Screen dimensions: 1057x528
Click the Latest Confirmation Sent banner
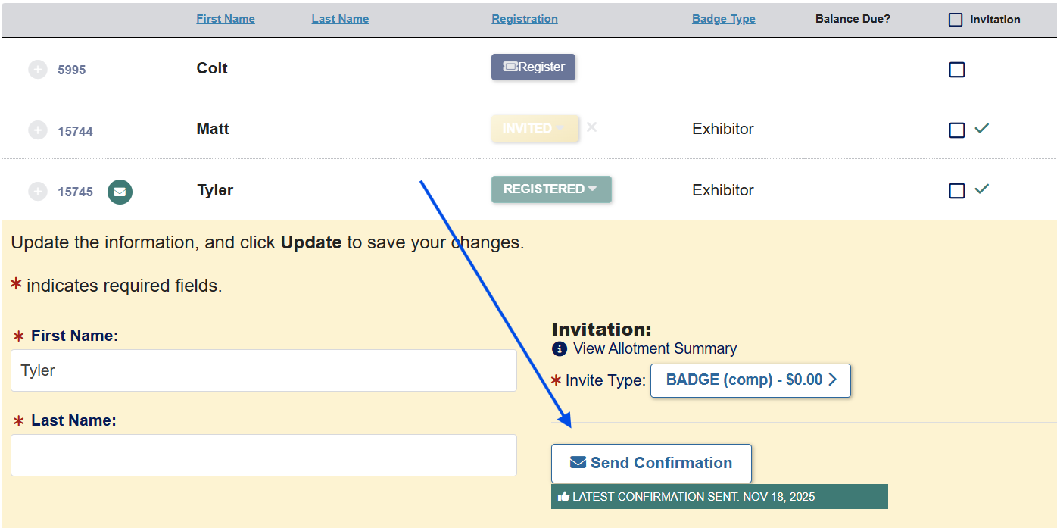click(x=719, y=497)
